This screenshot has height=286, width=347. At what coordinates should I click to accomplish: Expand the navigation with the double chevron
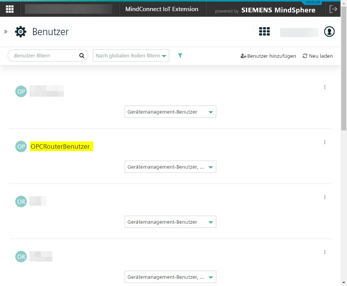[6, 32]
